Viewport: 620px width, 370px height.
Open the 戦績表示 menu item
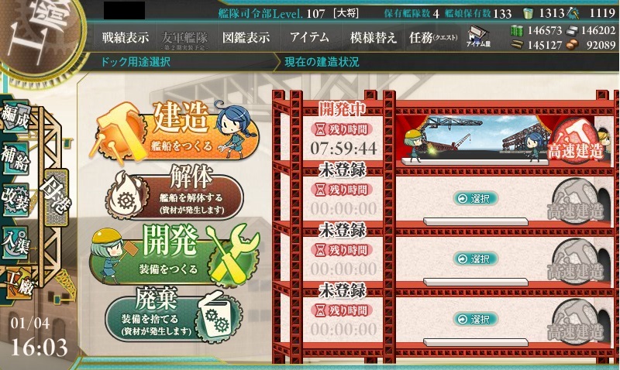[125, 37]
